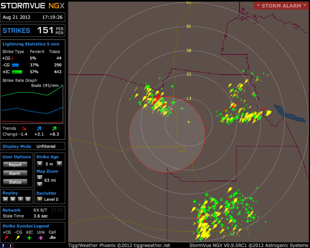Screen dimensions: 310x248
Task: Click the exclamation mark alert icon
Action: (10, 246)
